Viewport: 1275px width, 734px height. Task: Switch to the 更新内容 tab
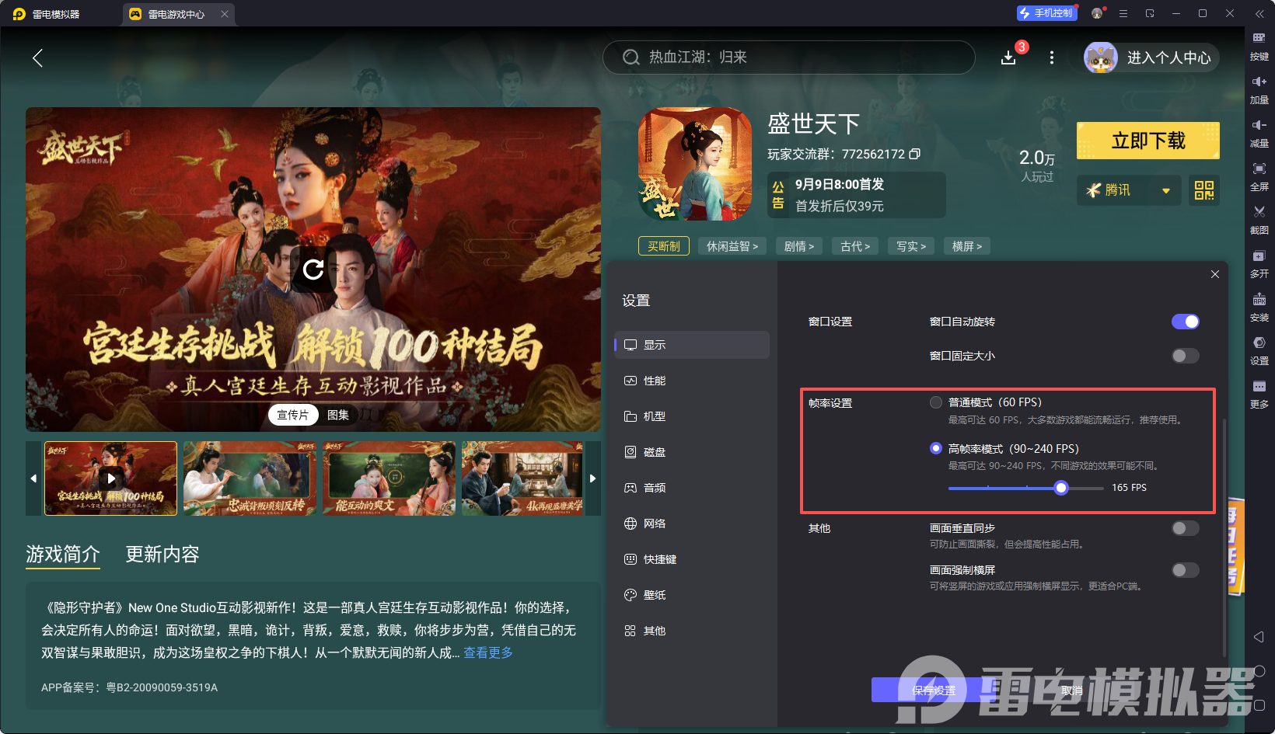tap(162, 555)
